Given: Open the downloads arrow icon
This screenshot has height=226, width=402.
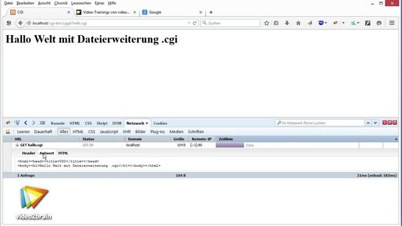Looking at the screenshot, I should click(287, 23).
